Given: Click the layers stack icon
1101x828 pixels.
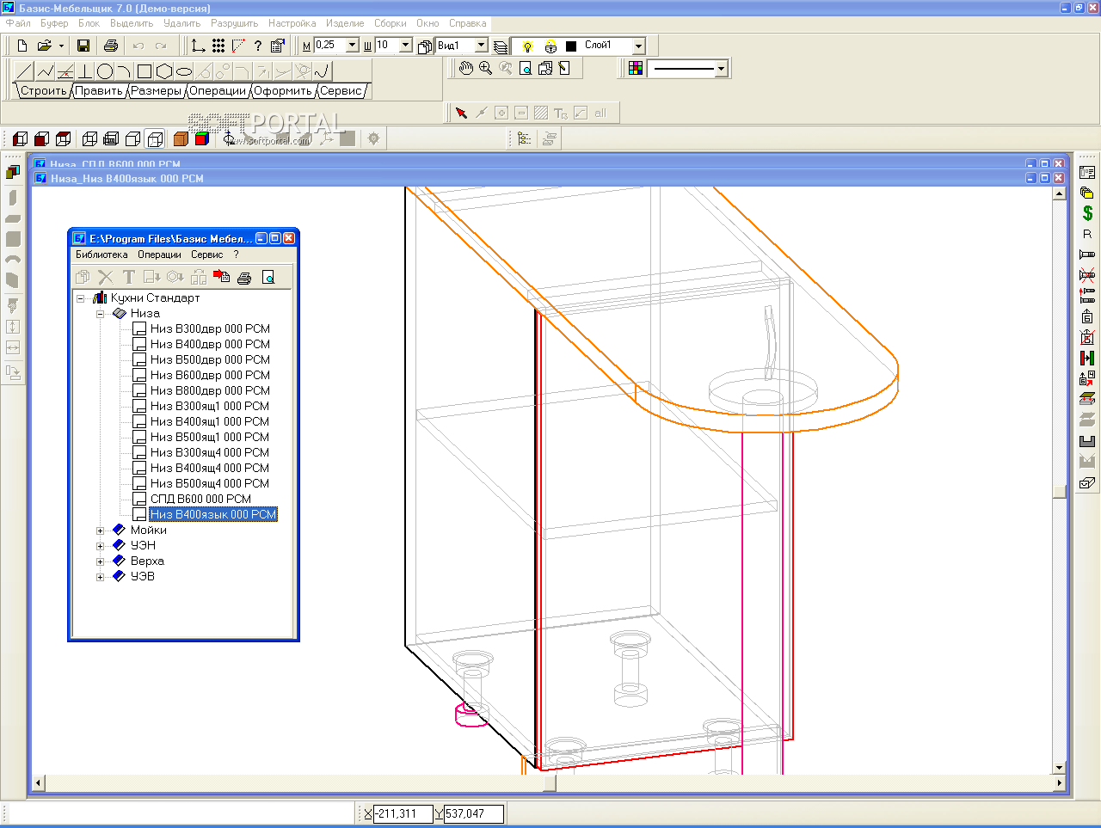Looking at the screenshot, I should (x=501, y=46).
